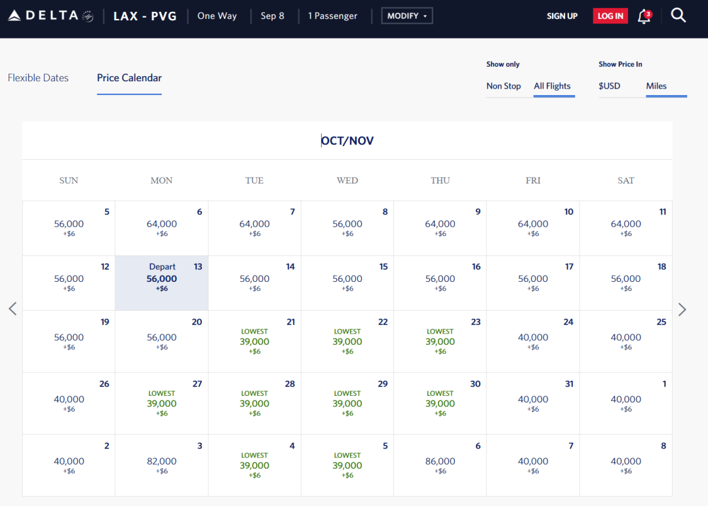Open the MODIFY search dropdown
Screen dimensions: 708x506
(406, 16)
